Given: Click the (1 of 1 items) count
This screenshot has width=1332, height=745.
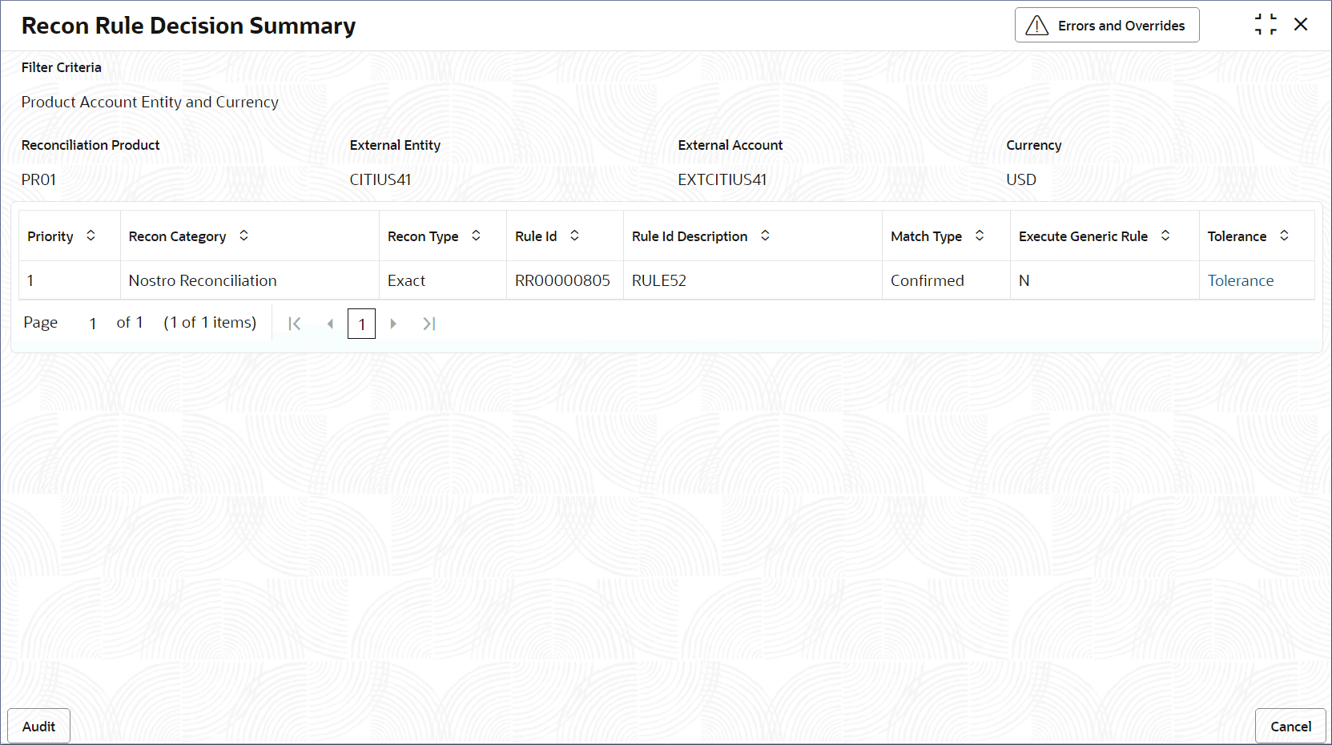Looking at the screenshot, I should 210,322.
